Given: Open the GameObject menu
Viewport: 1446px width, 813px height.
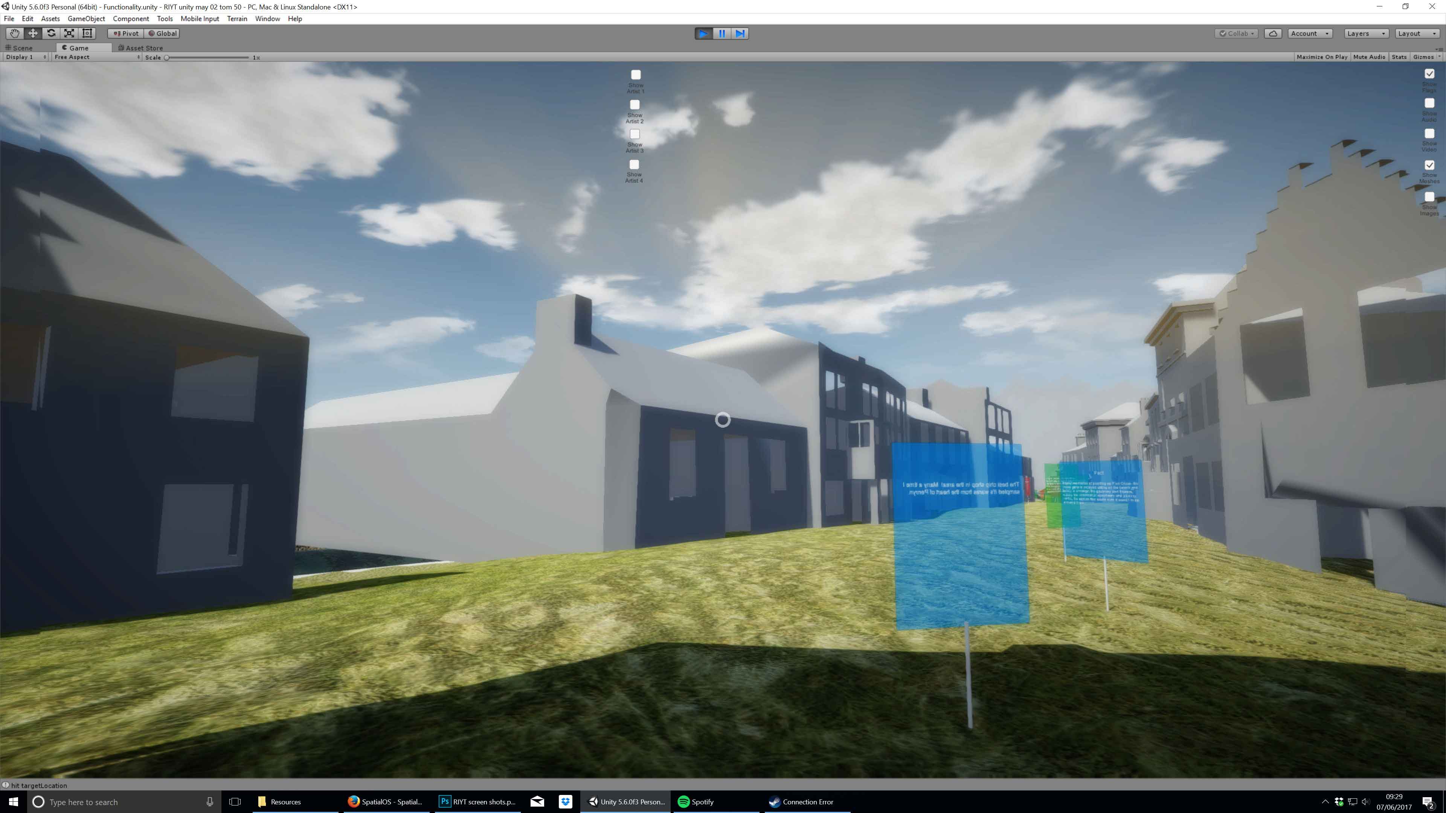Looking at the screenshot, I should click(86, 18).
